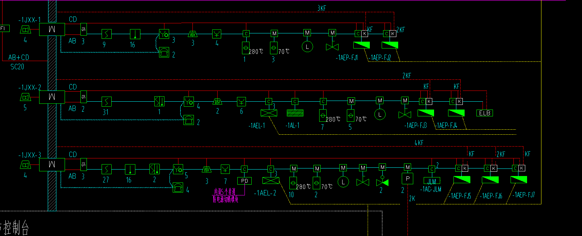Click the SC20 text
Viewport: 582px width, 236px height.
point(17,67)
